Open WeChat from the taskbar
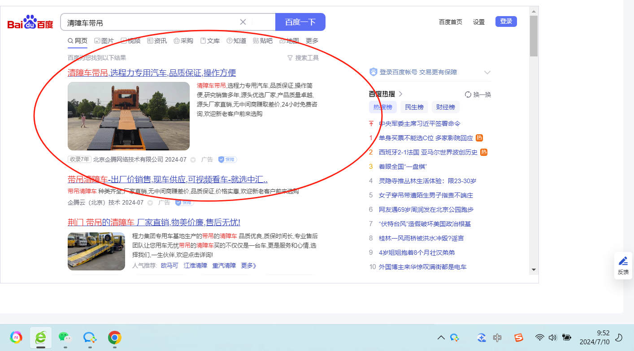The image size is (634, 351). pyautogui.click(x=65, y=337)
